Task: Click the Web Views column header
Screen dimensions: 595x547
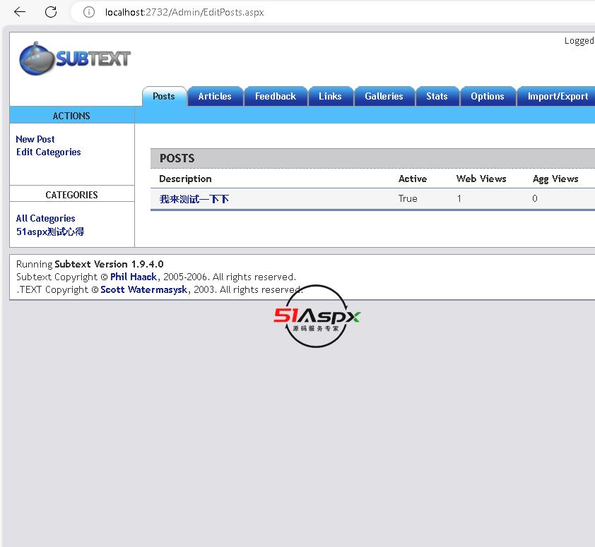Action: [x=481, y=179]
